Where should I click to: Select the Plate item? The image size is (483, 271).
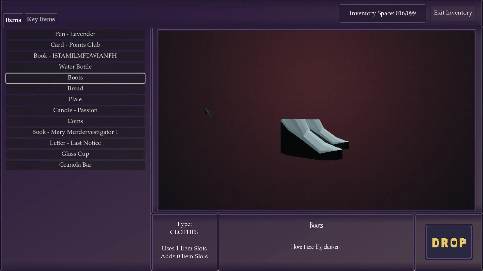click(x=75, y=99)
